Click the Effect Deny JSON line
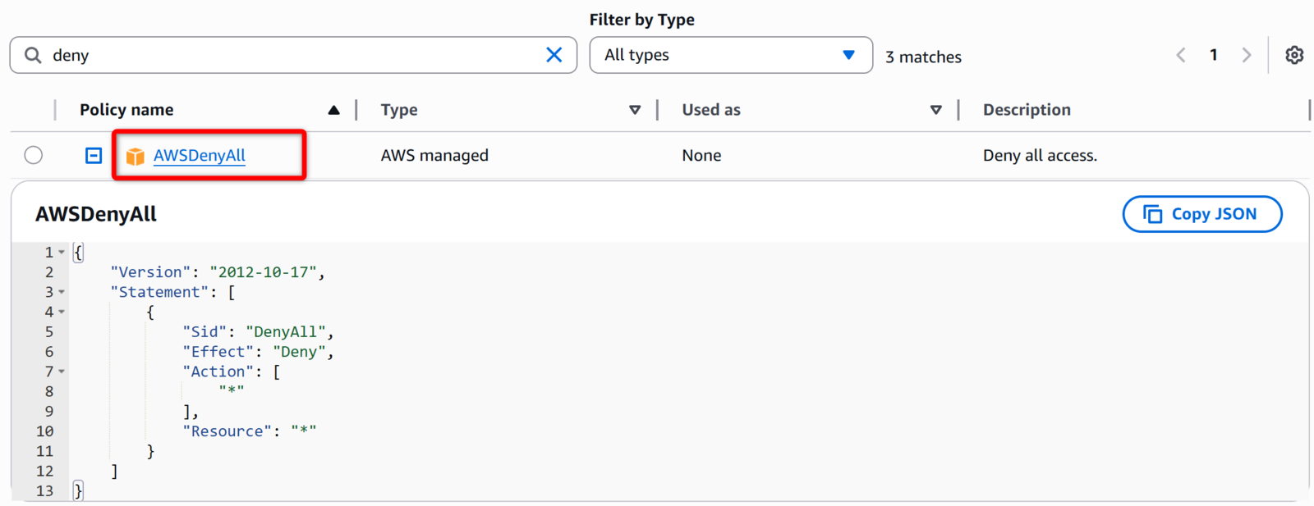The image size is (1314, 506). point(258,352)
